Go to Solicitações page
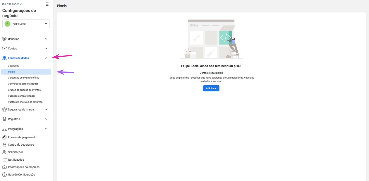 click(x=16, y=152)
